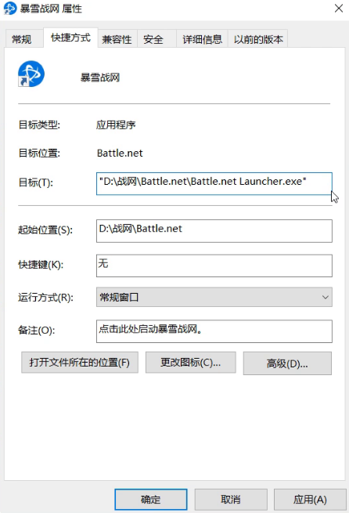
Task: Click 打开文件所在的位置(F) button
Action: (x=80, y=363)
